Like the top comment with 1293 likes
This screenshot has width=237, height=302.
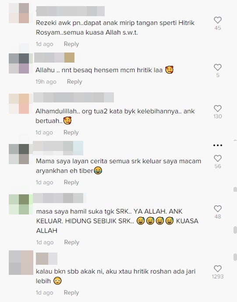tap(218, 268)
